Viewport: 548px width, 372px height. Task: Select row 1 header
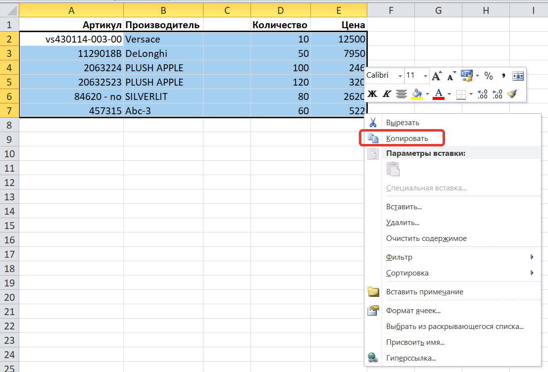pyautogui.click(x=9, y=24)
